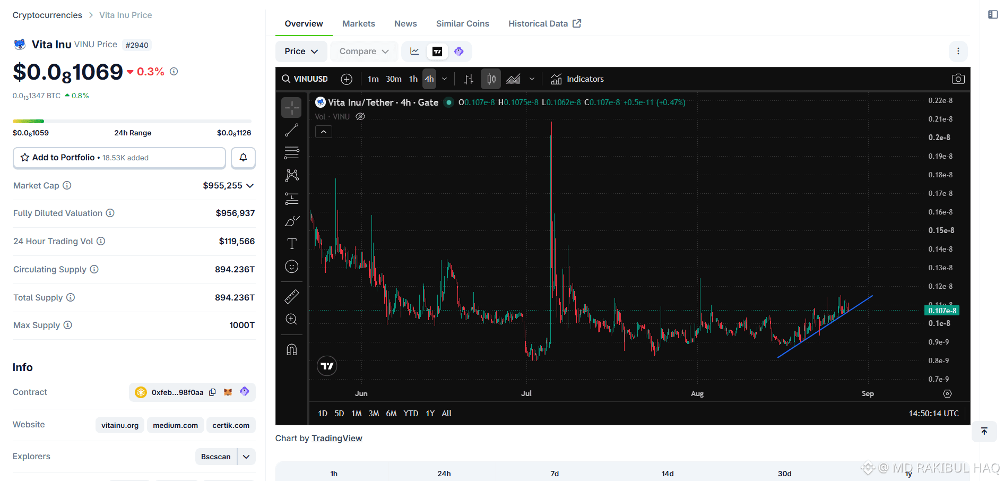Switch to candlestick chart style
Screen dimensions: 1004x481
491,79
